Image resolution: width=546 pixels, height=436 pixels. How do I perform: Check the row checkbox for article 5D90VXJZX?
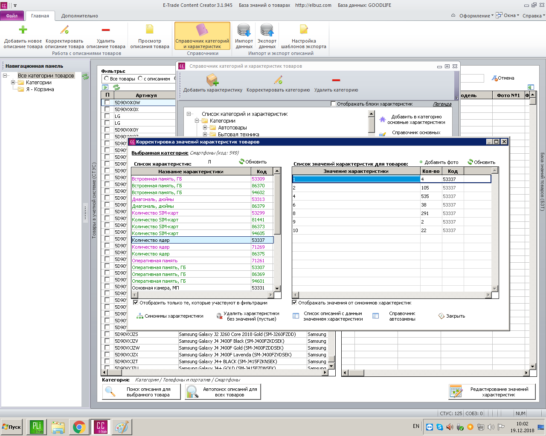[x=107, y=355]
